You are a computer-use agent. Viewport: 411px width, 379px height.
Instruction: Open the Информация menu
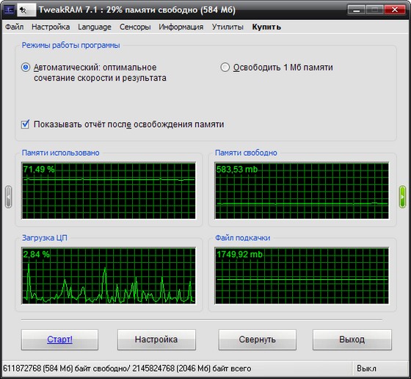(x=181, y=26)
